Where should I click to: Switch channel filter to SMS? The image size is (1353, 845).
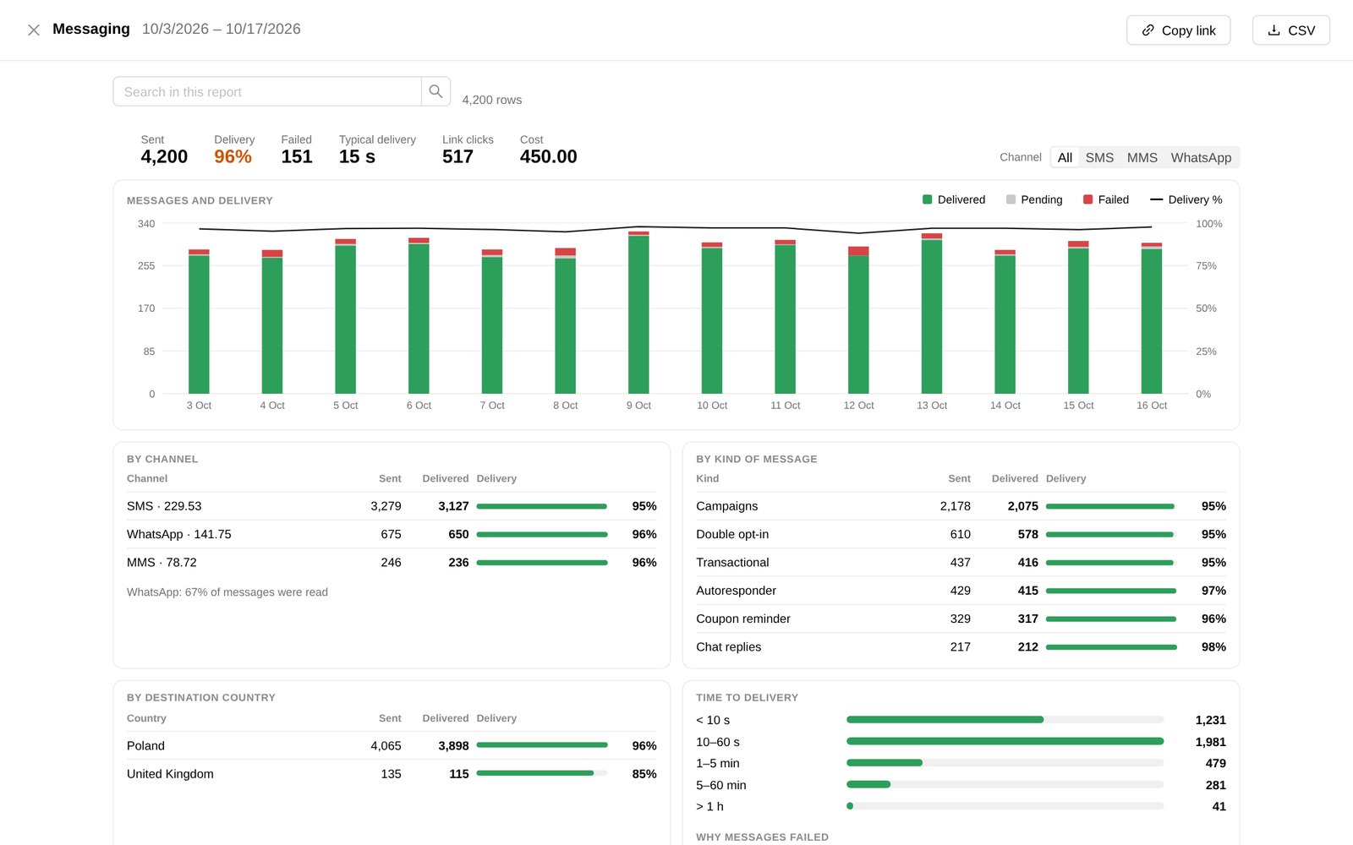1099,157
